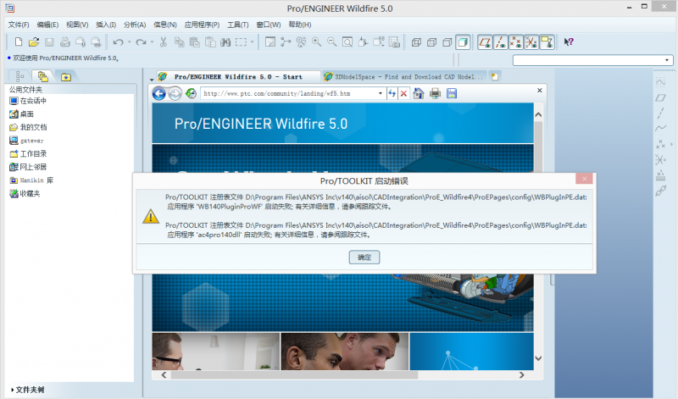Viewport: 678px width, 399px height.
Task: Click the browser URL address field
Action: pyautogui.click(x=289, y=93)
